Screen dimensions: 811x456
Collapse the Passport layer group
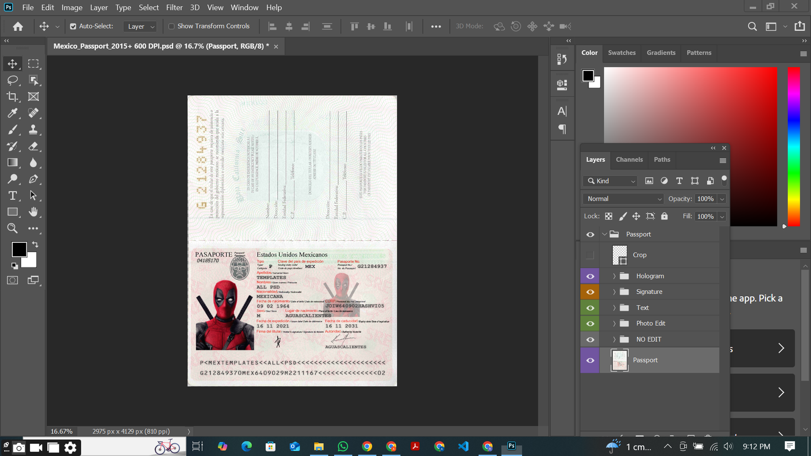click(x=604, y=234)
